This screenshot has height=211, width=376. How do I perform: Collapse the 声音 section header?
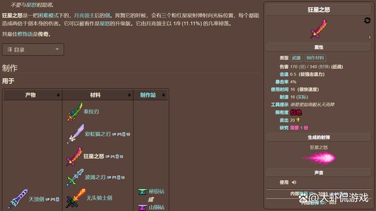click(x=318, y=172)
